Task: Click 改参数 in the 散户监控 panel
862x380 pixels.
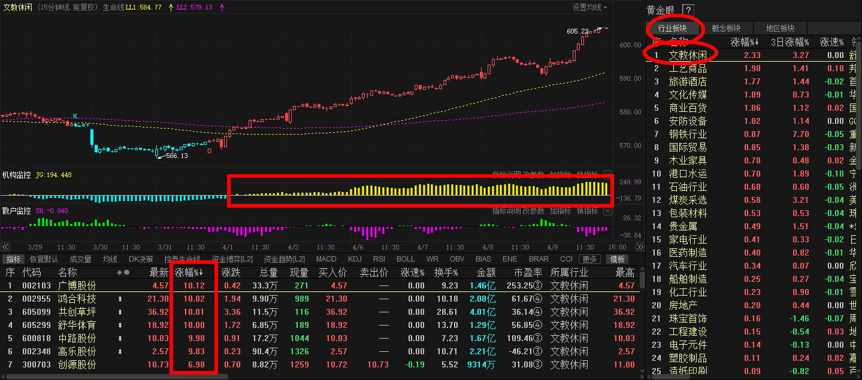Action: pyautogui.click(x=534, y=211)
